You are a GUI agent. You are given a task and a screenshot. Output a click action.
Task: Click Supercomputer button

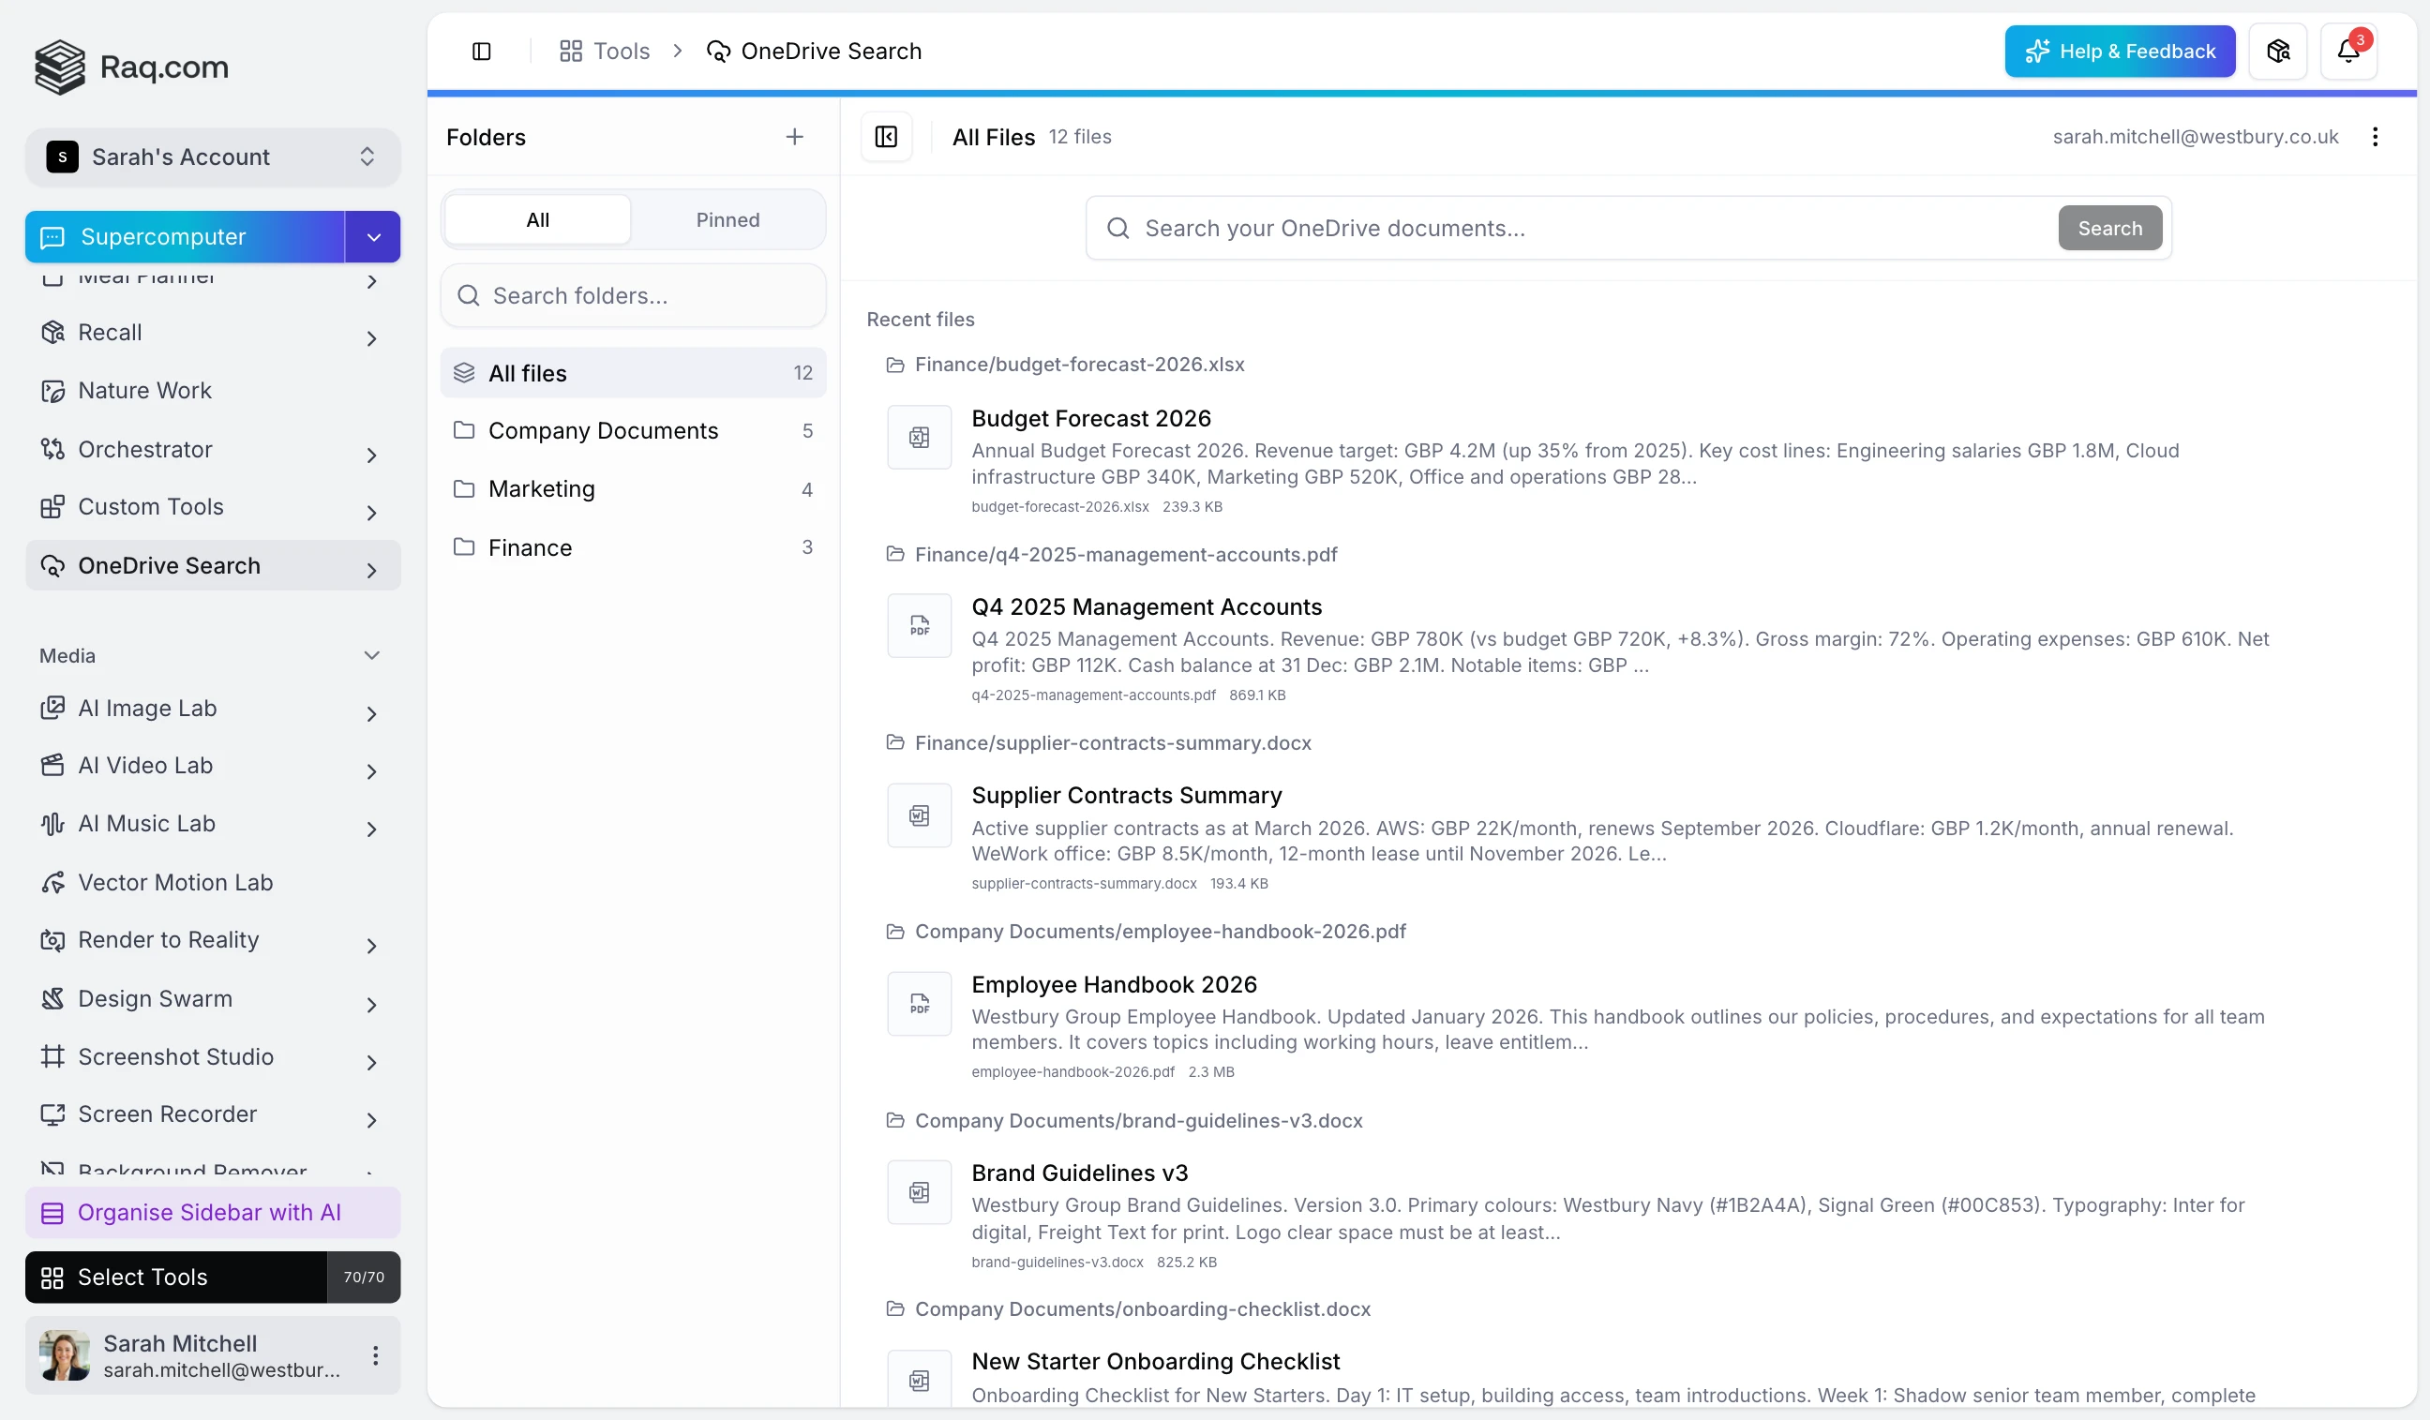(x=185, y=237)
